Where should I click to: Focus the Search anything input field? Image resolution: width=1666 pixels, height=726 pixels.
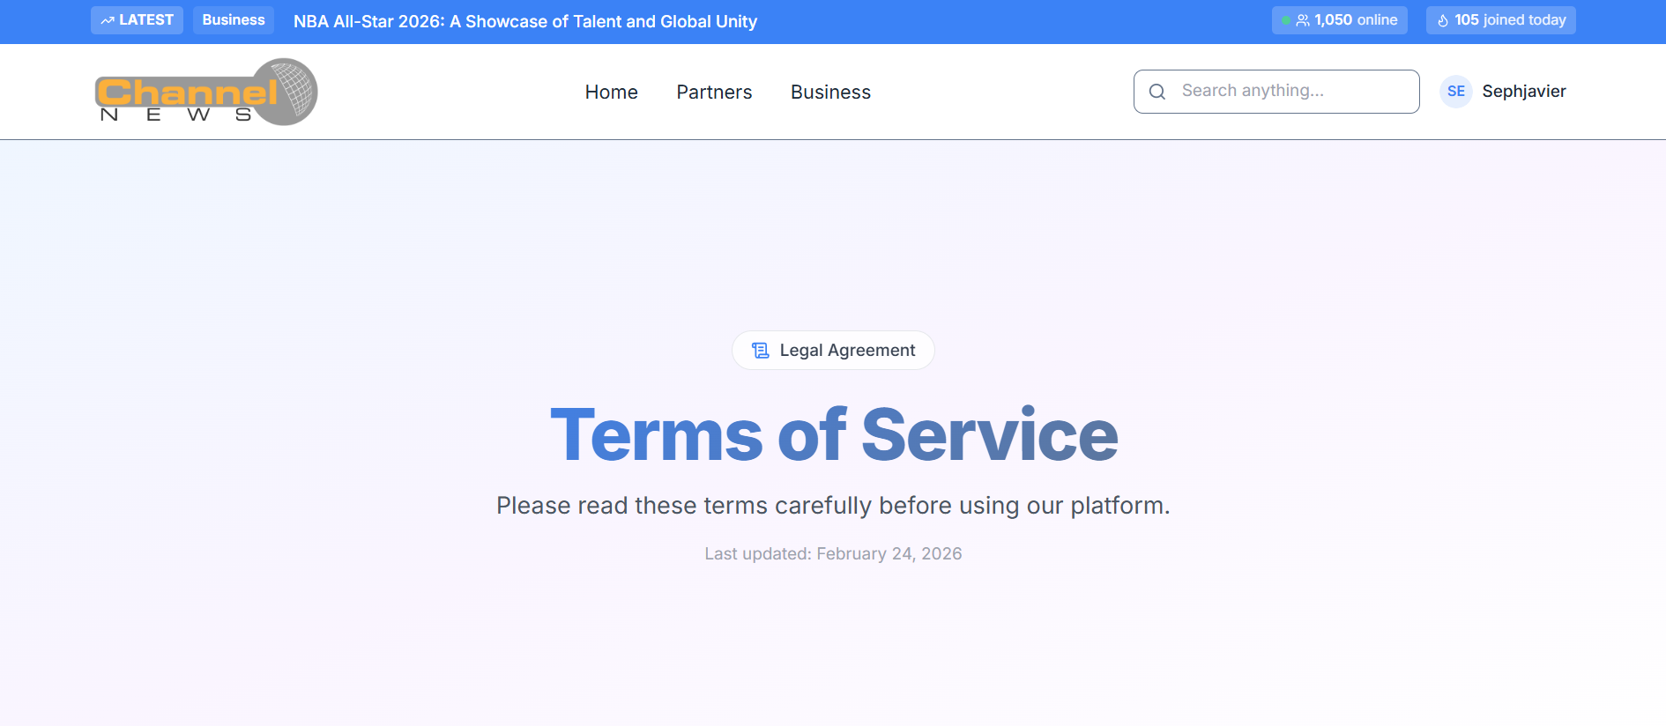(x=1276, y=92)
